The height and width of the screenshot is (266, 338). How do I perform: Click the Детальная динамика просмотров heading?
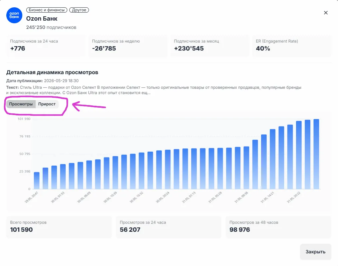click(x=52, y=72)
